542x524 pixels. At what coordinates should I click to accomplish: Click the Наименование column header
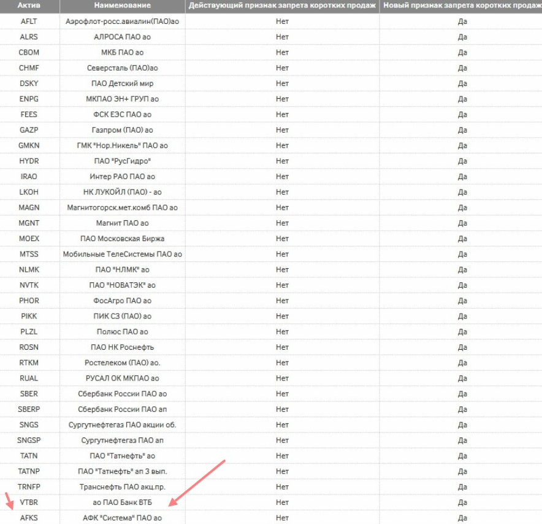pos(123,6)
